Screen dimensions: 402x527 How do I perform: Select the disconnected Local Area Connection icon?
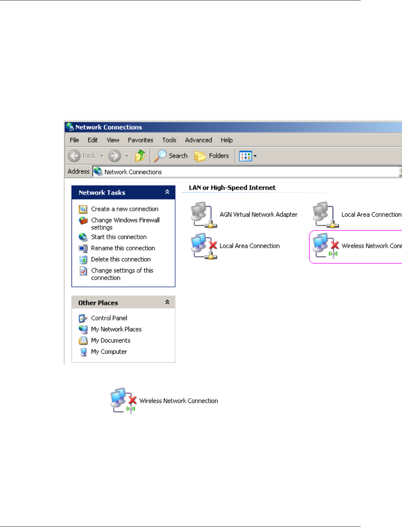pyautogui.click(x=203, y=246)
